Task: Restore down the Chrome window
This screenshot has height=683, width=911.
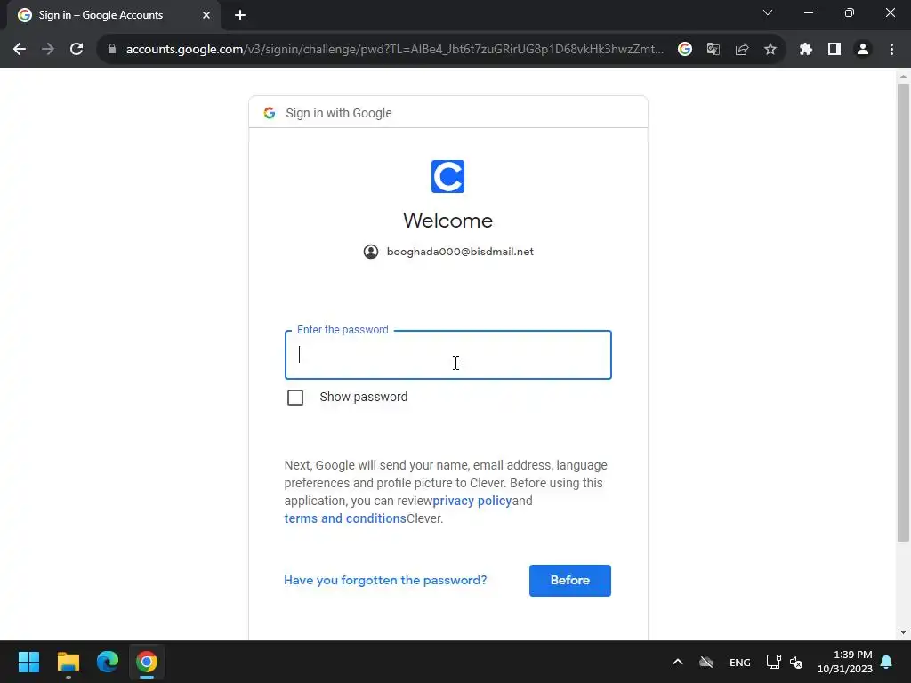Action: 850,12
